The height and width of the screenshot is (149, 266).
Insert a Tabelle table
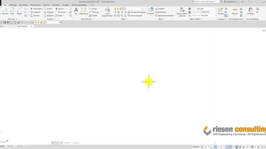pyautogui.click(x=93, y=16)
